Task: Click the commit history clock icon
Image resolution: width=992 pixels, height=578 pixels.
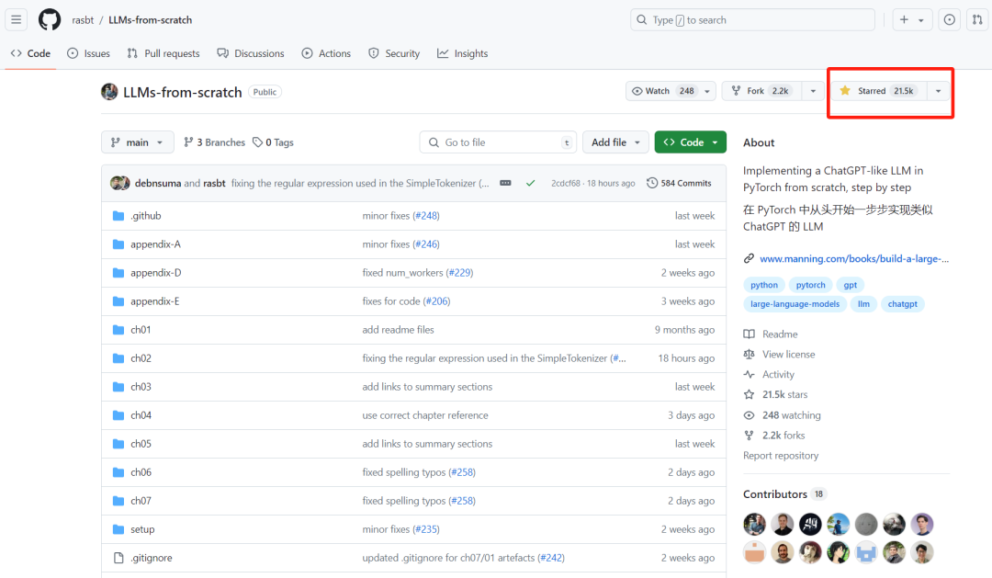Action: (651, 183)
